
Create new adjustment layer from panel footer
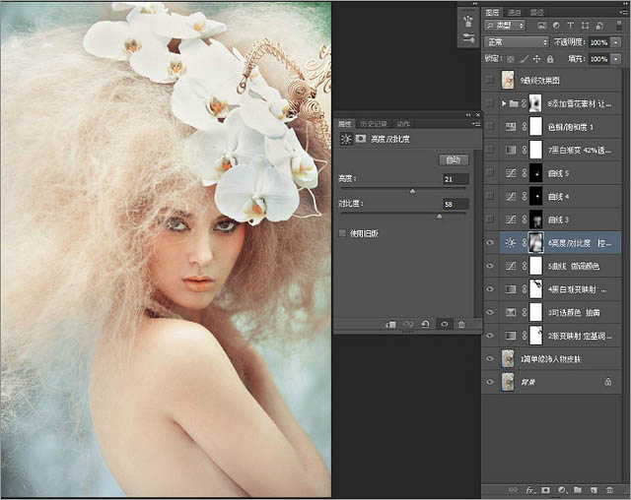[x=560, y=489]
